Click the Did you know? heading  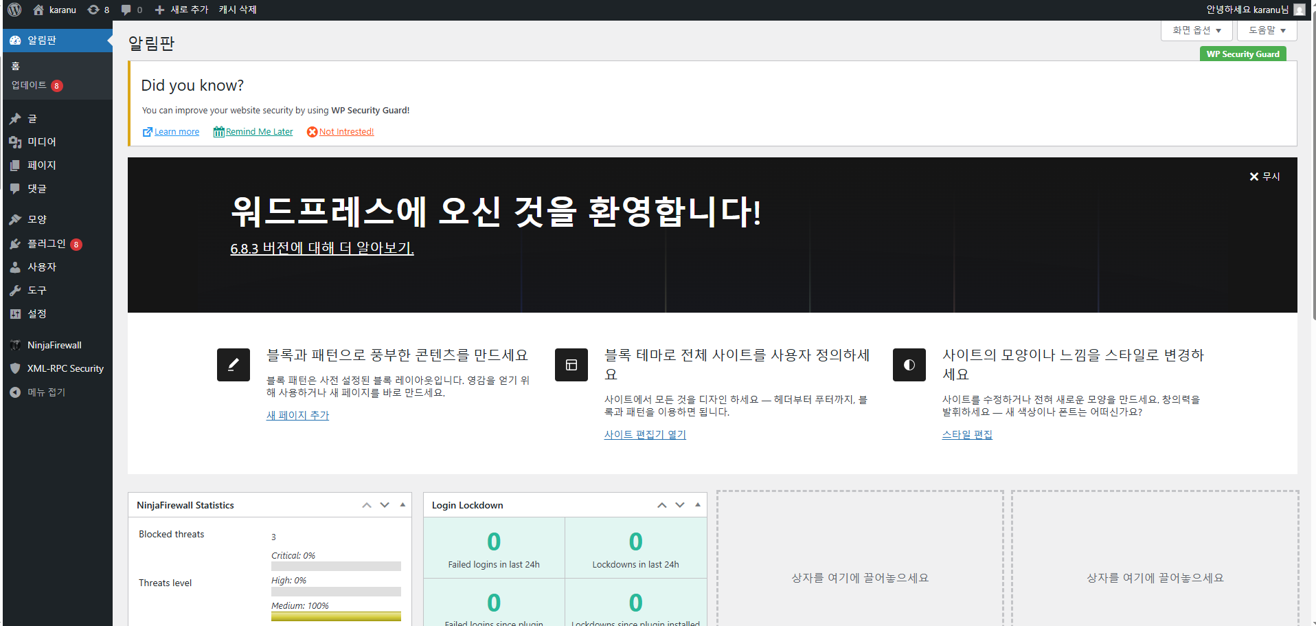192,85
